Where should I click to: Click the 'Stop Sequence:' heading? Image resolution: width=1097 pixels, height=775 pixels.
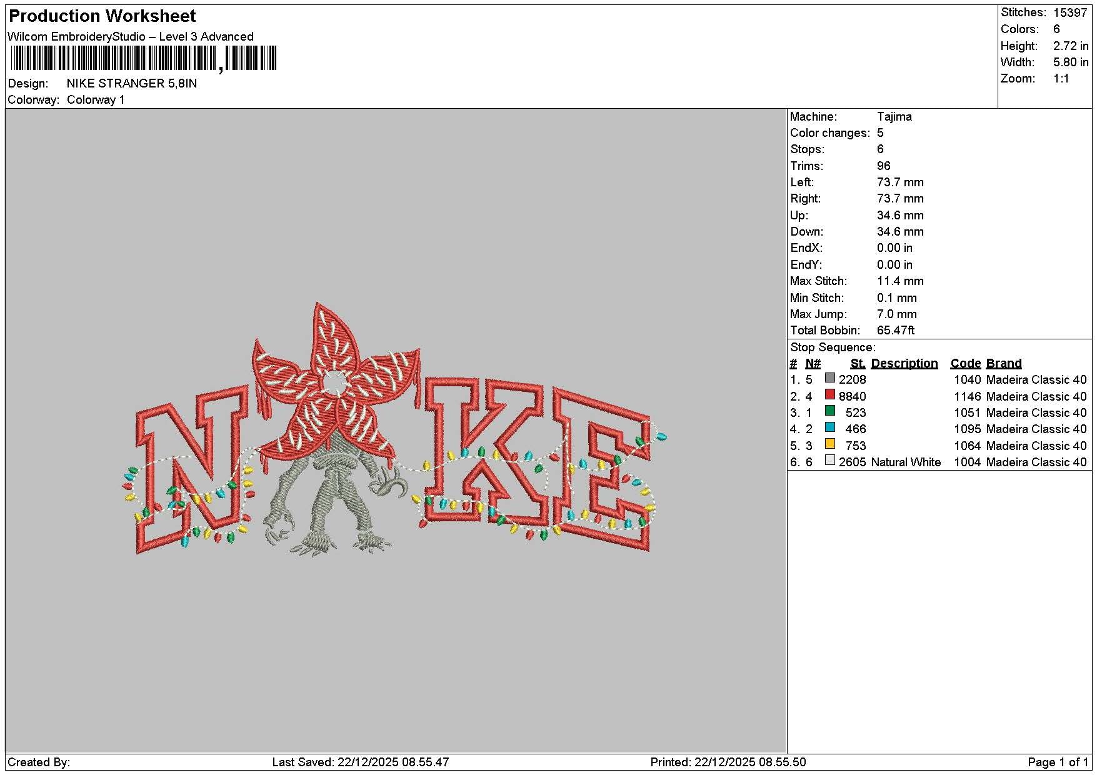833,347
